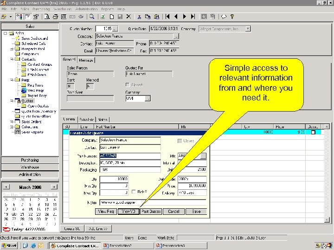Collapse the Quotes tree node
Viewport: 334px width, 250px height.
(x=12, y=101)
